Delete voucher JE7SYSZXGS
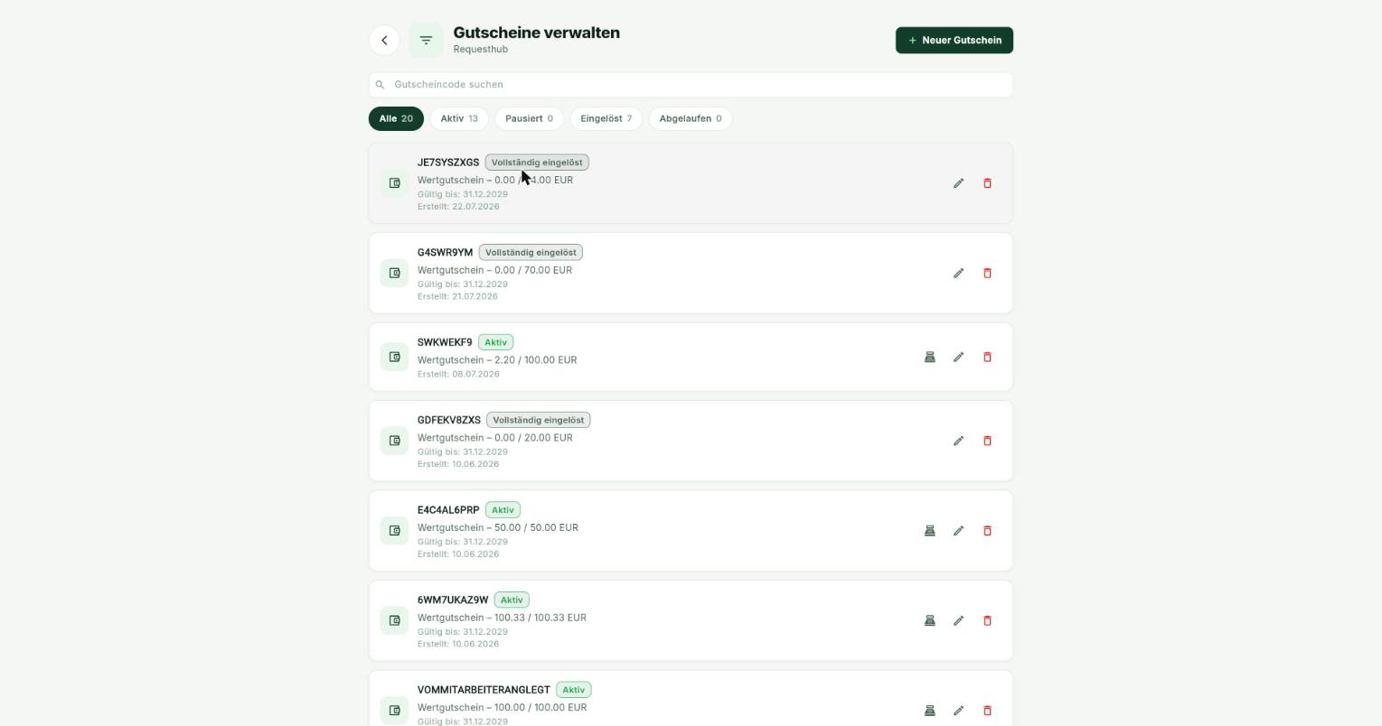The height and width of the screenshot is (726, 1382). (x=987, y=183)
